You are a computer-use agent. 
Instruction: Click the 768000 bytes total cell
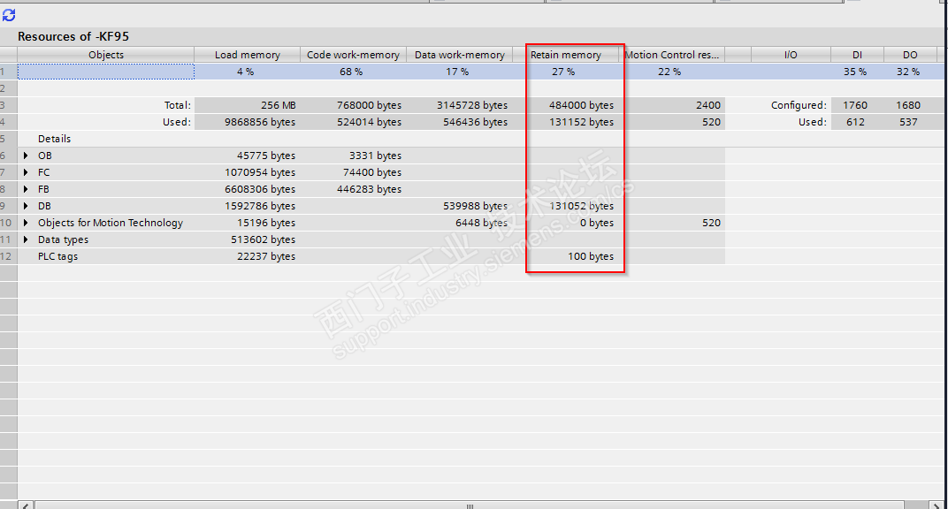(353, 105)
